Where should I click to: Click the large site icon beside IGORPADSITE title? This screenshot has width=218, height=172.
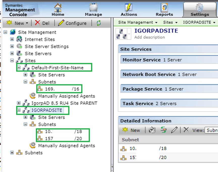pyautogui.click(x=121, y=34)
